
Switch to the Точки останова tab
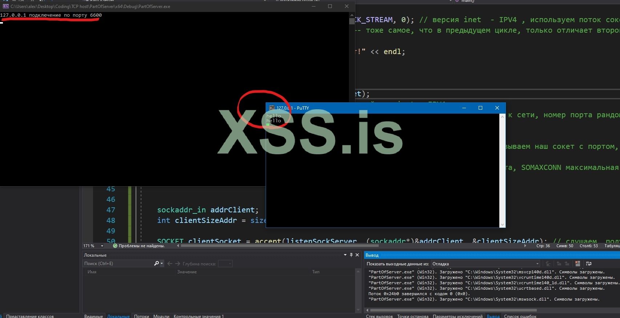413,316
